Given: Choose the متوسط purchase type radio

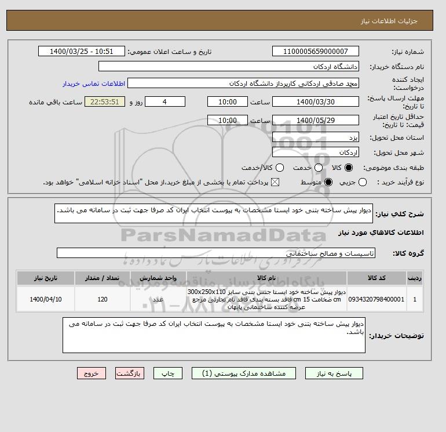Looking at the screenshot, I should click(x=328, y=182).
